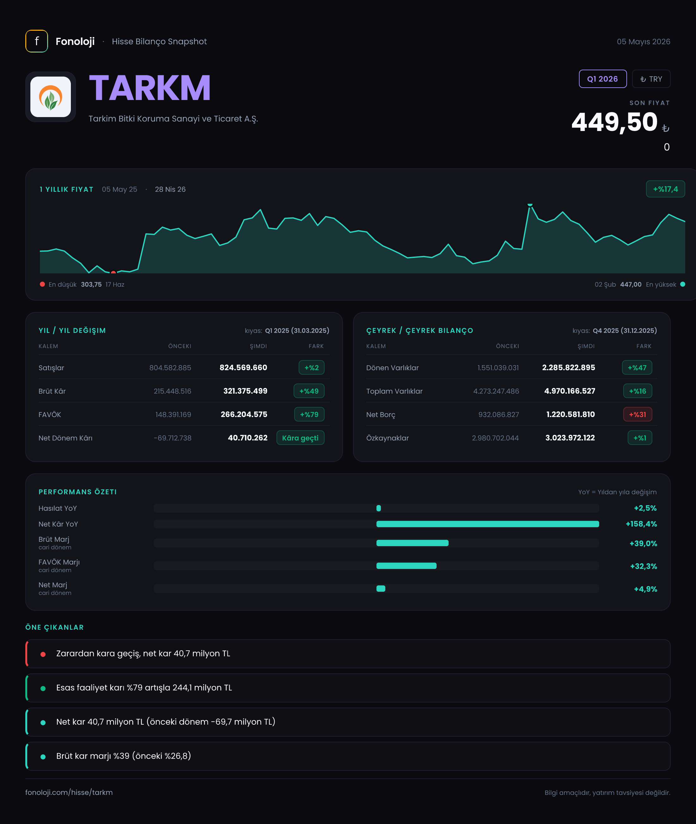The height and width of the screenshot is (824, 696).
Task: Click the ÇEYREK / ÇEYREK BILANÇO heading
Action: [420, 330]
